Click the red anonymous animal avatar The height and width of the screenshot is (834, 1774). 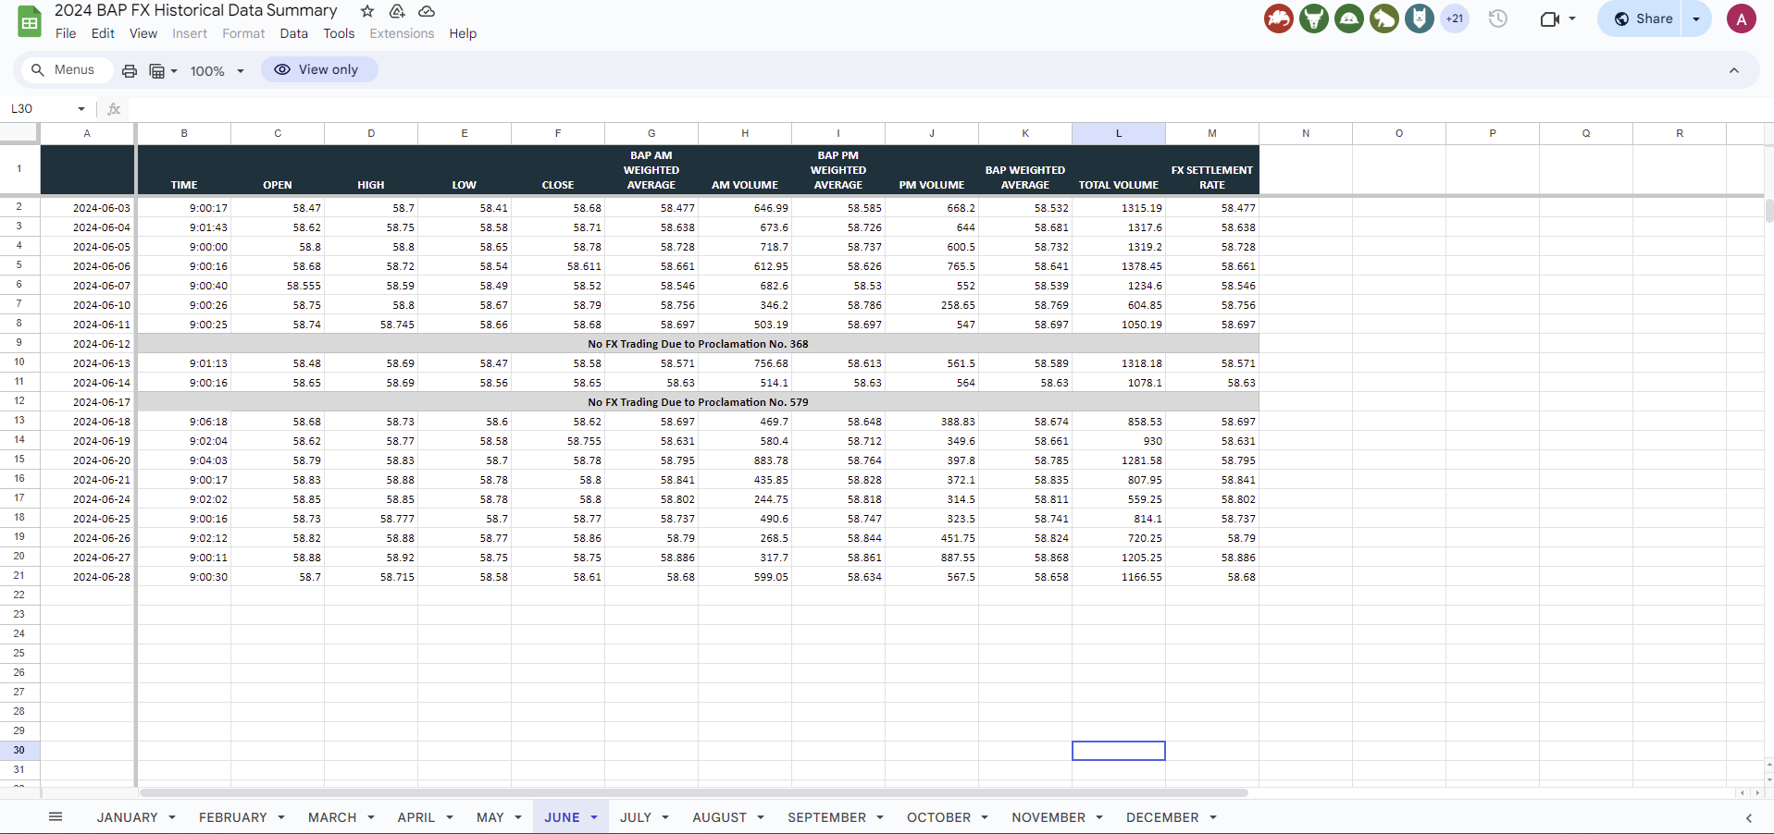1279,18
